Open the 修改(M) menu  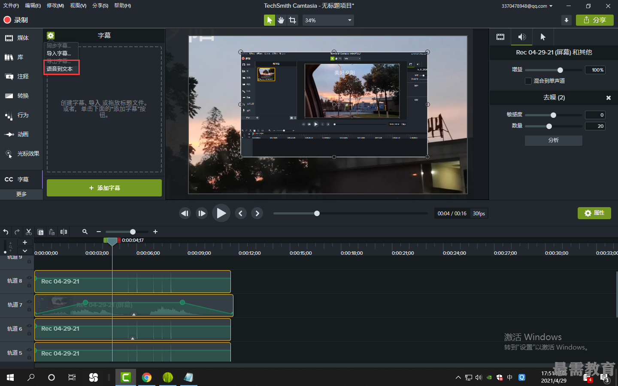pyautogui.click(x=55, y=6)
